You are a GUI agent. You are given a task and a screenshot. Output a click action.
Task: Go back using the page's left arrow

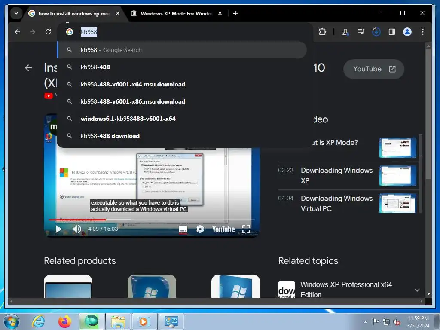tap(28, 68)
